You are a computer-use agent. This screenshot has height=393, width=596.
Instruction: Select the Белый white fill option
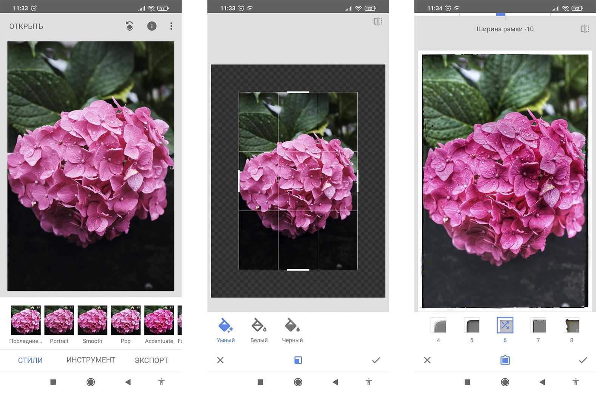[x=259, y=329]
